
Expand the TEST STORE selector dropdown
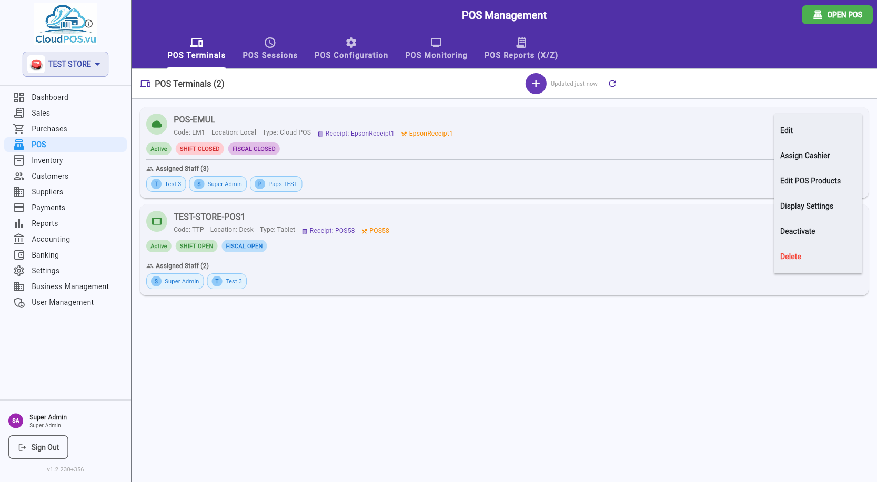tap(65, 64)
